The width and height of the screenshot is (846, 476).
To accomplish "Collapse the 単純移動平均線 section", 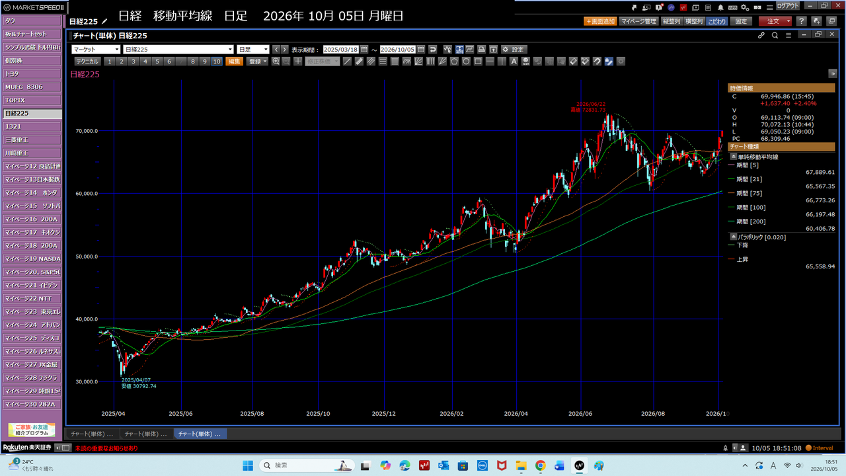I will [x=733, y=157].
